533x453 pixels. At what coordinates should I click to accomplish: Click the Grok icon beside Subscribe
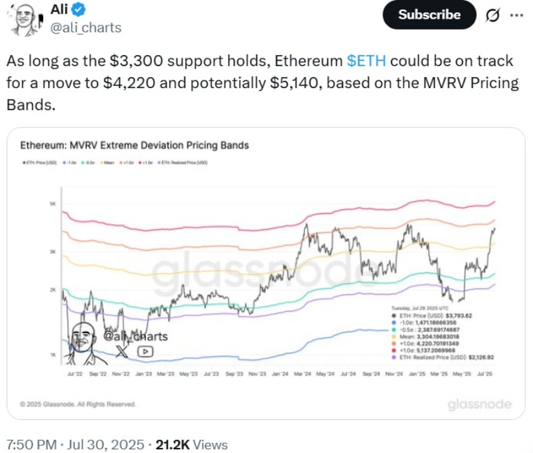pos(492,15)
